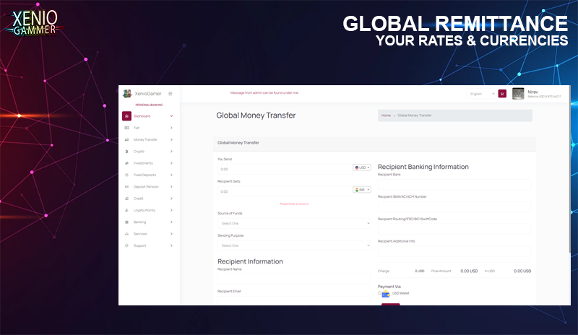Open the Credit menu item
This screenshot has height=335, width=578.
148,199
